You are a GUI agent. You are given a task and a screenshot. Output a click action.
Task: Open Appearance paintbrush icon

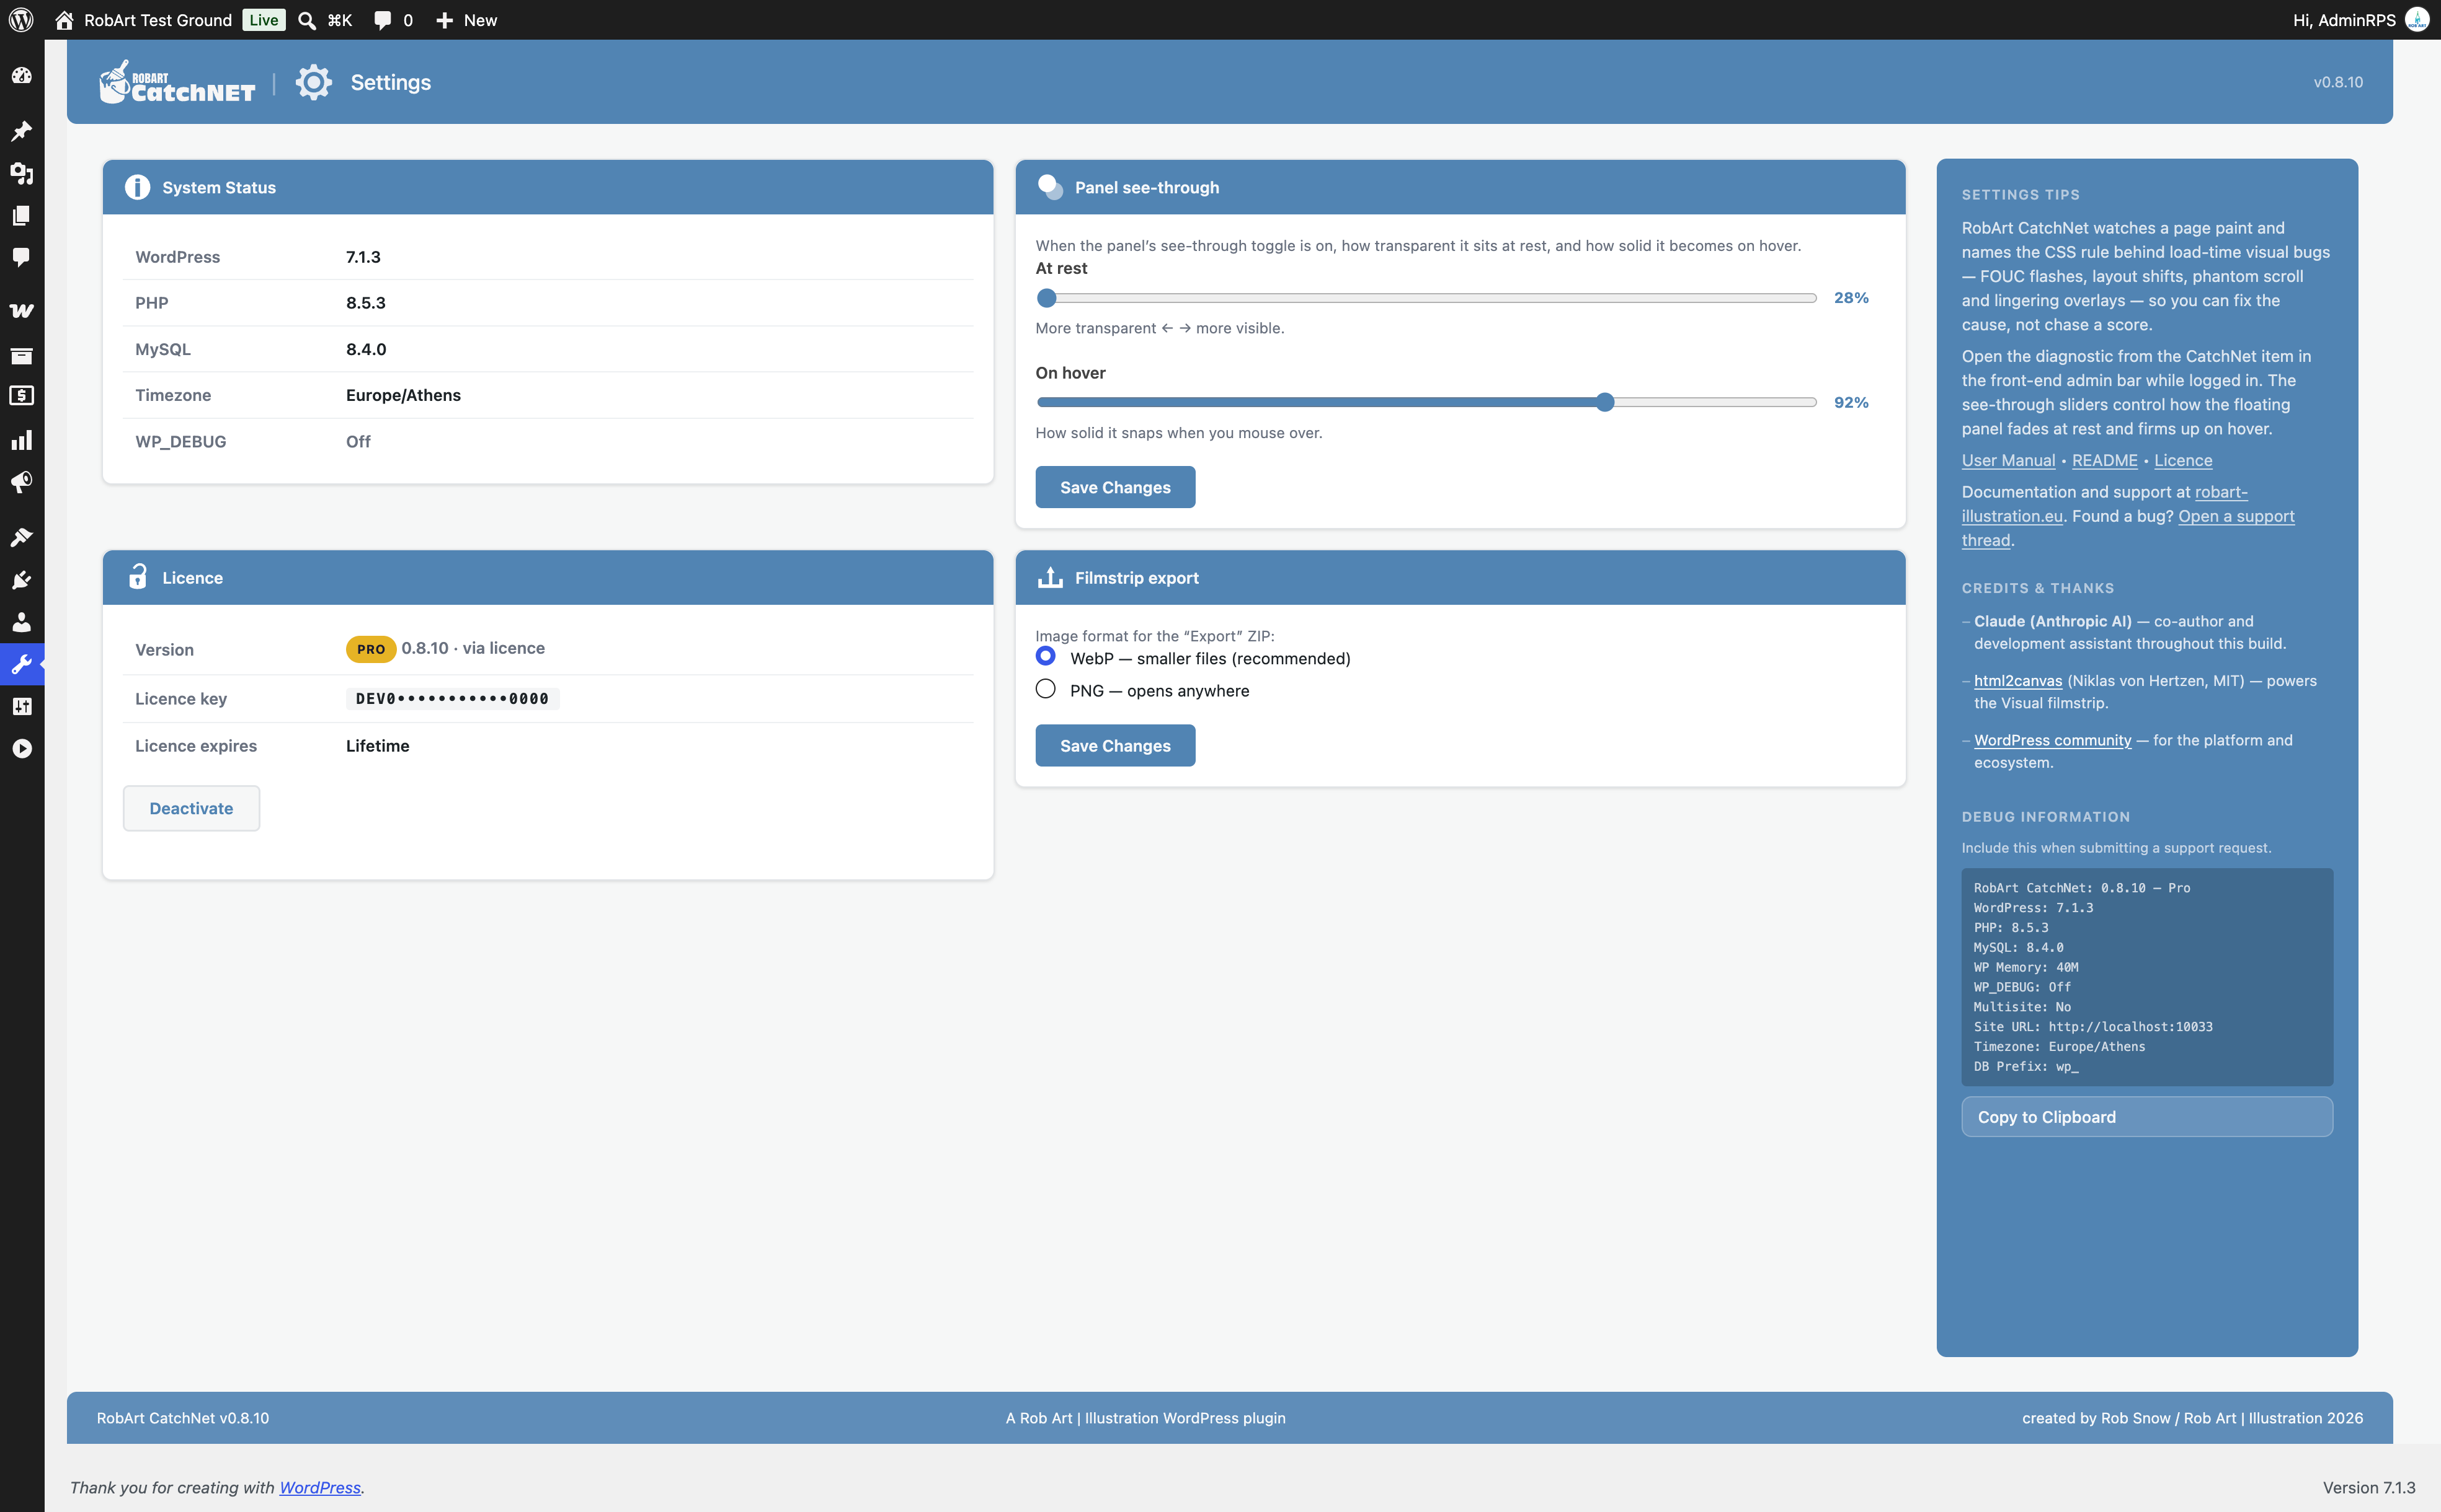(21, 537)
